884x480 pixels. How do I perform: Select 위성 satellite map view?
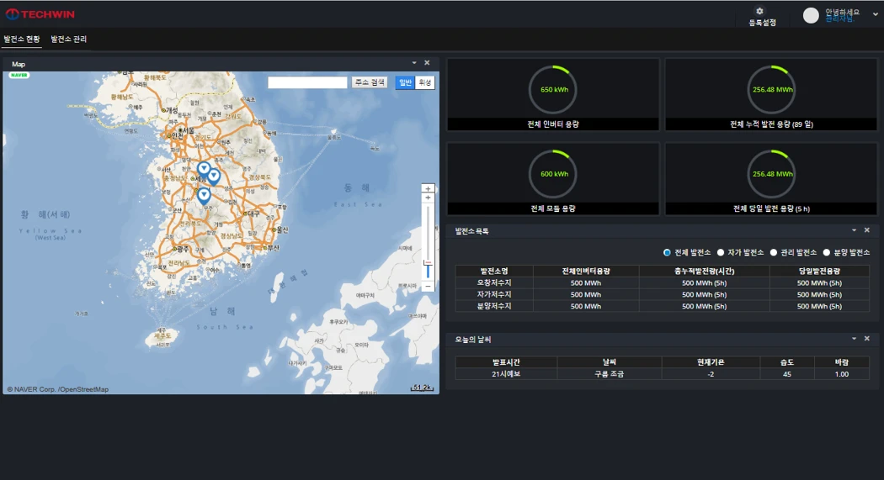[x=424, y=82]
